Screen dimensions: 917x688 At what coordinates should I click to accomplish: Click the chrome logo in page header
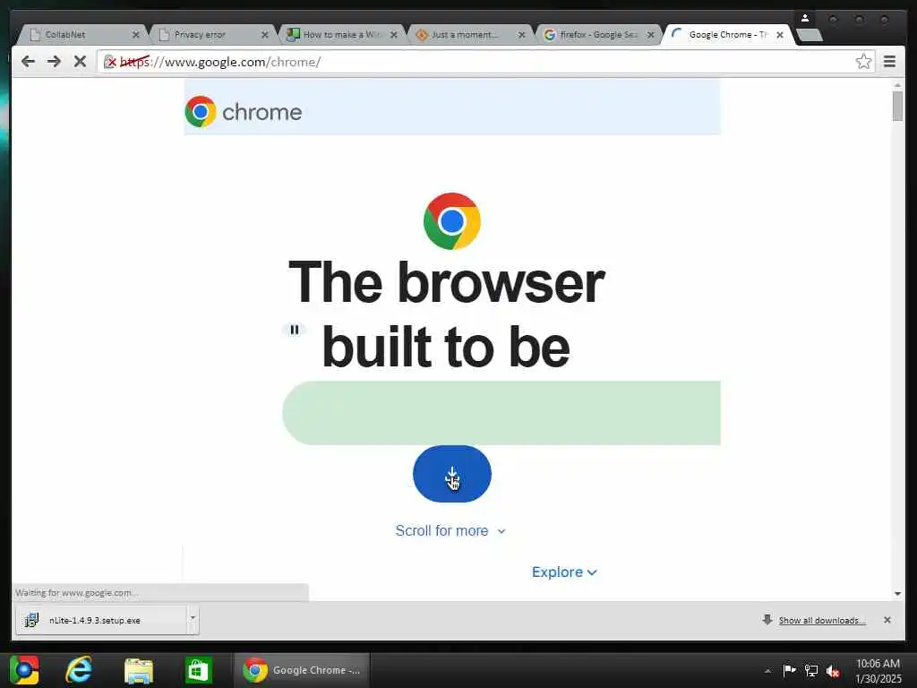[244, 111]
